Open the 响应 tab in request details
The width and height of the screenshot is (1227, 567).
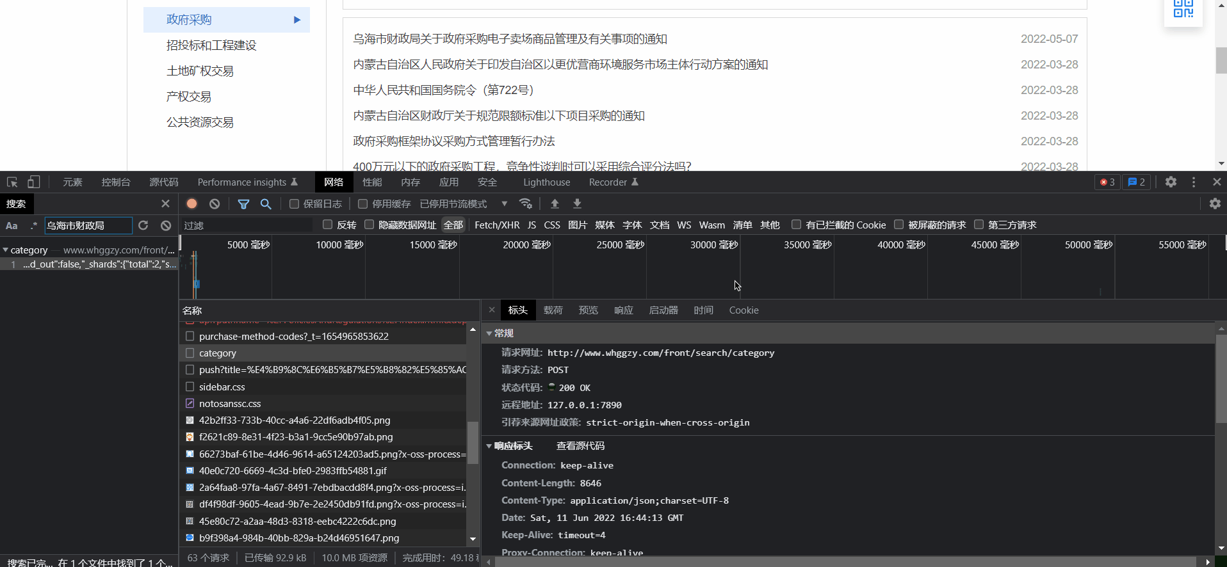point(623,310)
